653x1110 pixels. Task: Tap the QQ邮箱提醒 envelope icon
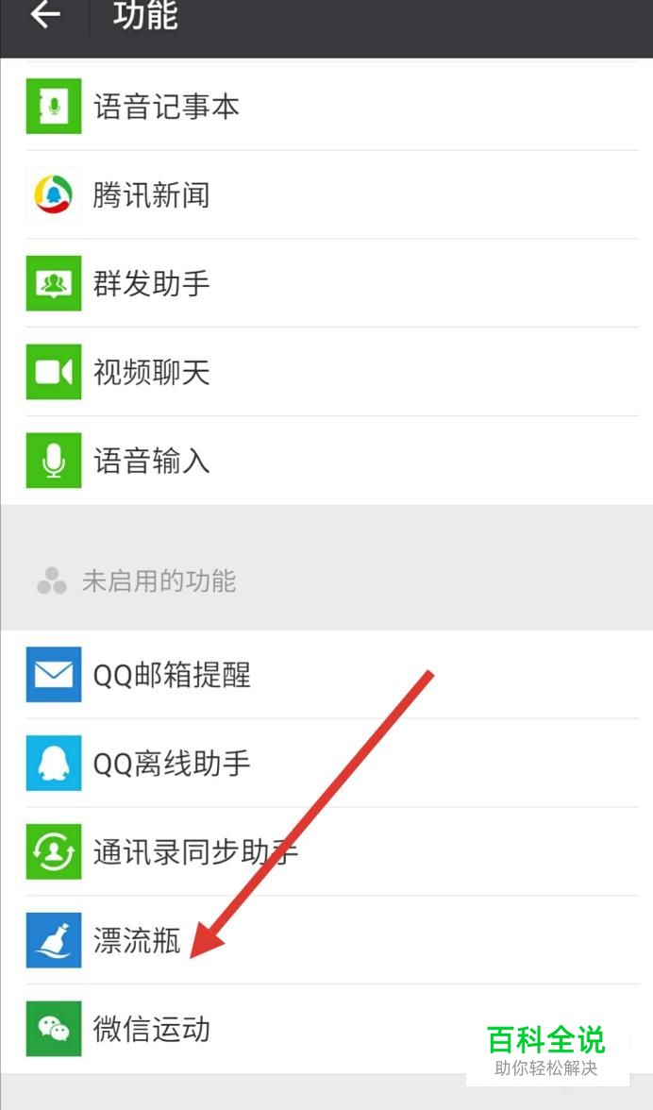(54, 675)
